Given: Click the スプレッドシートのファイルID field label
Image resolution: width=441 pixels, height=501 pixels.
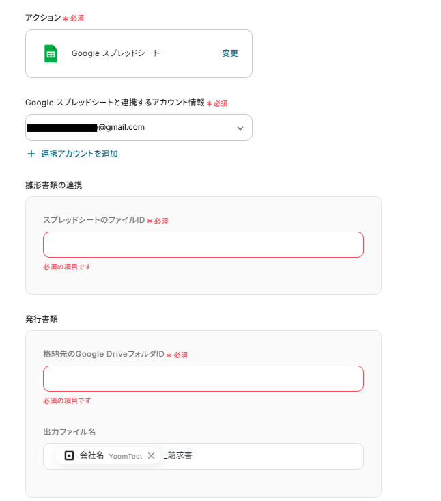Looking at the screenshot, I should click(94, 220).
